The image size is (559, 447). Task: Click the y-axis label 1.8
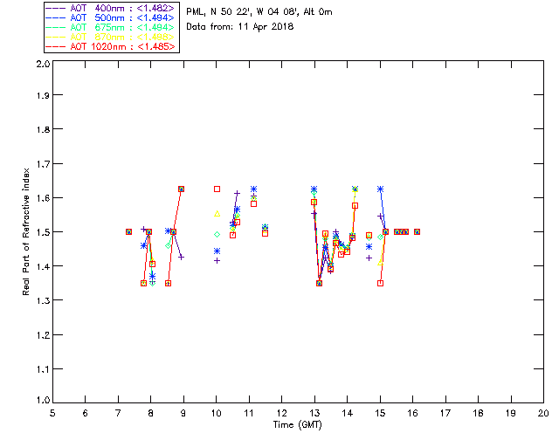(43, 129)
